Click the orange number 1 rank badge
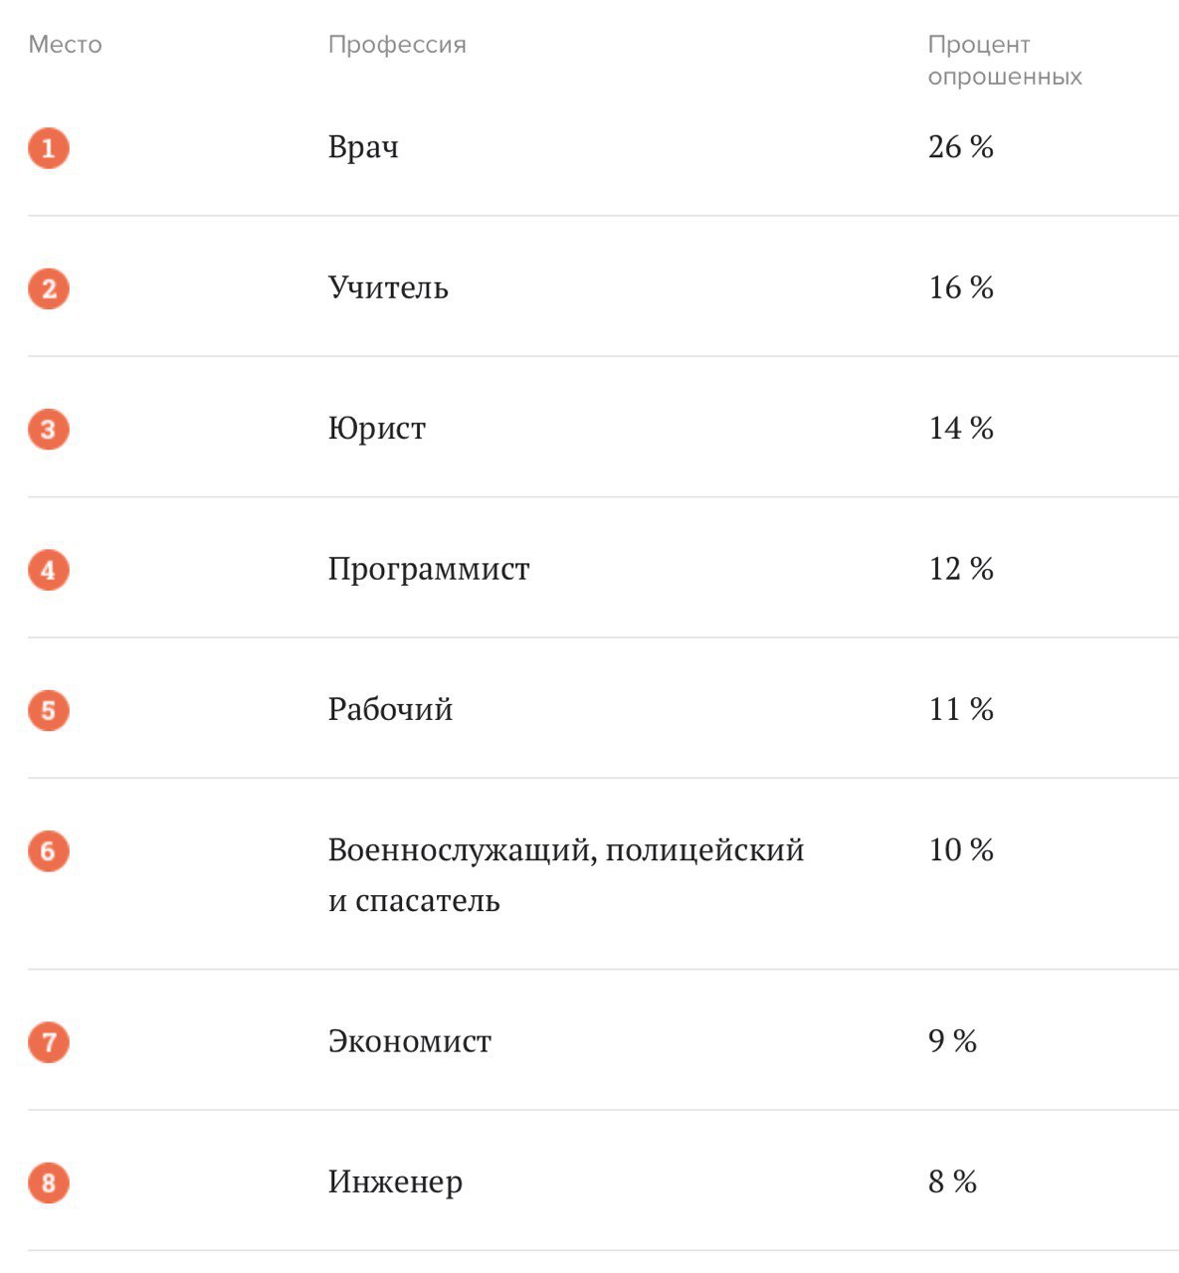 click(x=48, y=149)
